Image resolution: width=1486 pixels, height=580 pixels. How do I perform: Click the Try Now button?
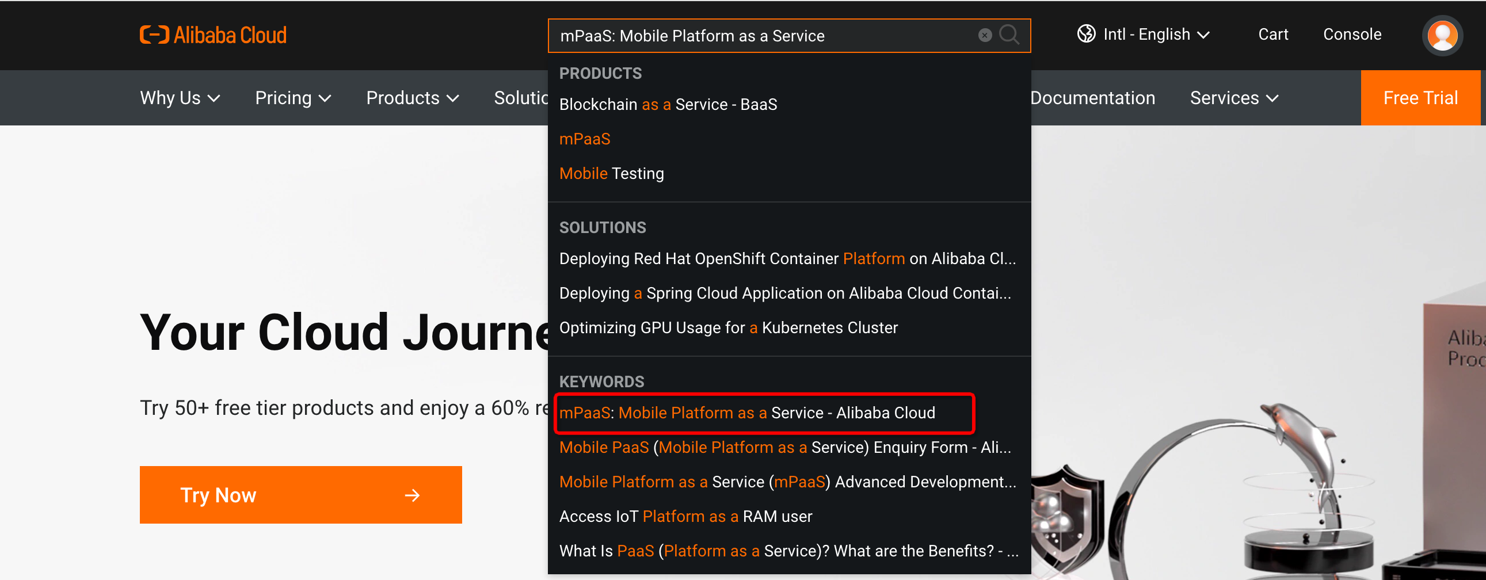pos(300,495)
